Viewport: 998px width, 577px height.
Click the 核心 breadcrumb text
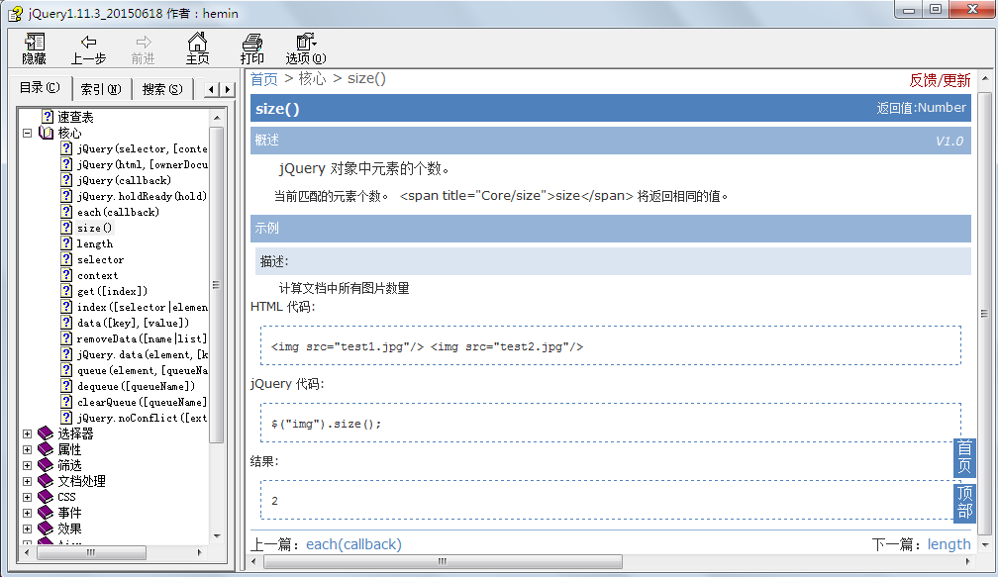[x=312, y=79]
